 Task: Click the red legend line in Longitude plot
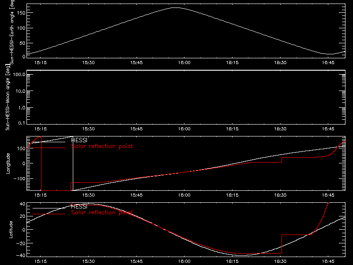[49, 148]
